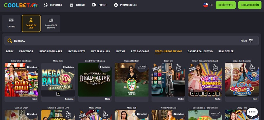Click Evolution badge on Dead Or Alive Saloon

(105, 67)
